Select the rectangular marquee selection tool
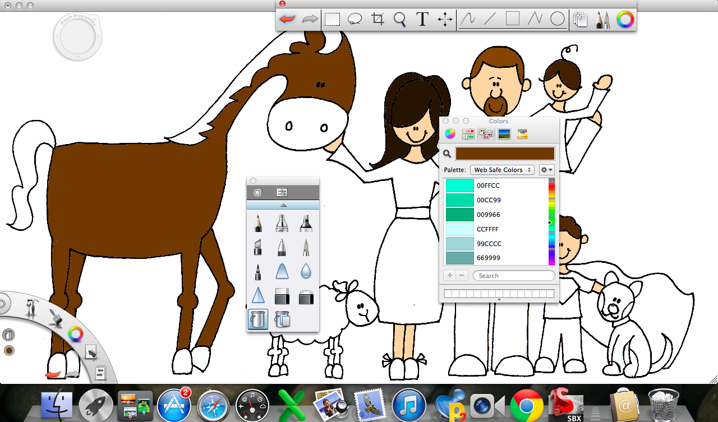 (332, 20)
